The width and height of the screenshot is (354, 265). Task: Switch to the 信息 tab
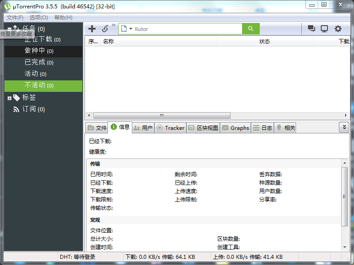tap(120, 127)
